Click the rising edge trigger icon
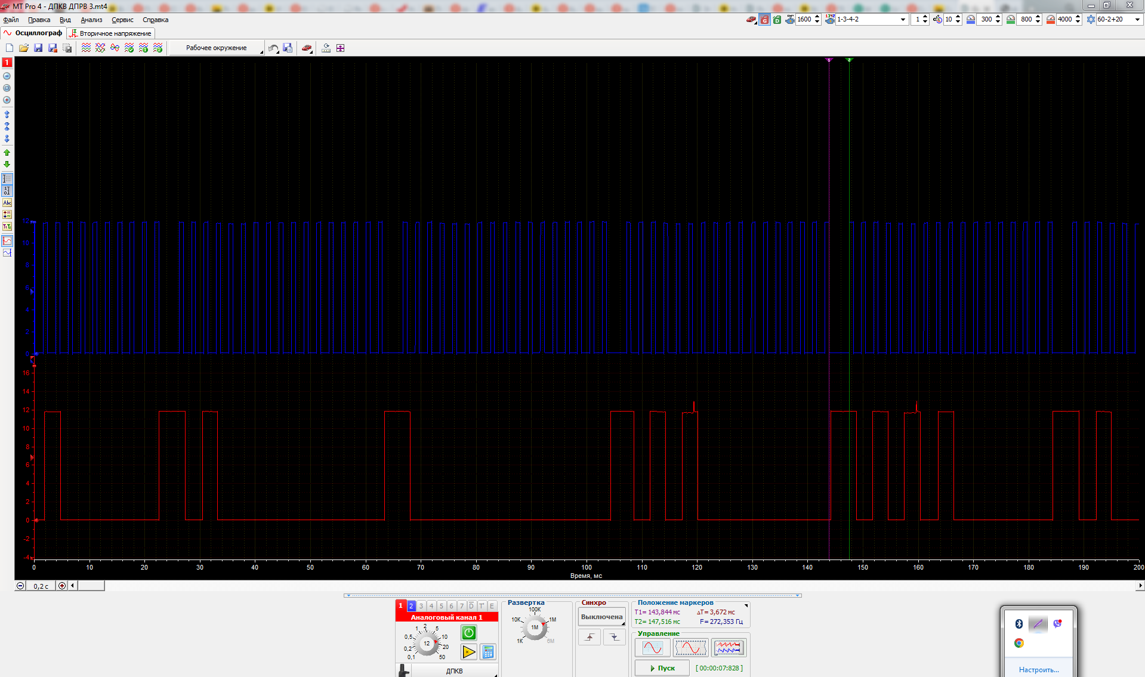The width and height of the screenshot is (1145, 677). (590, 637)
